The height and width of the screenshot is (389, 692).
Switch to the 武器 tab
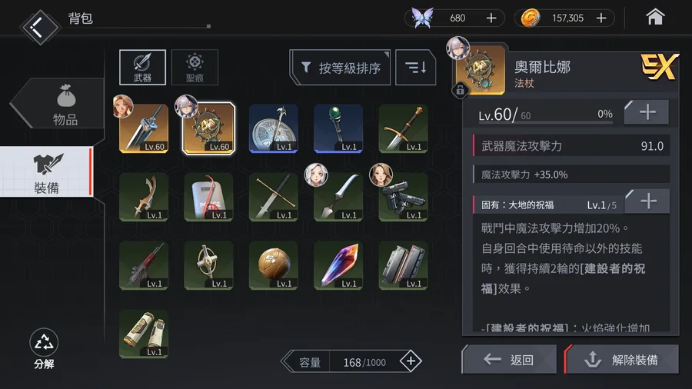142,68
